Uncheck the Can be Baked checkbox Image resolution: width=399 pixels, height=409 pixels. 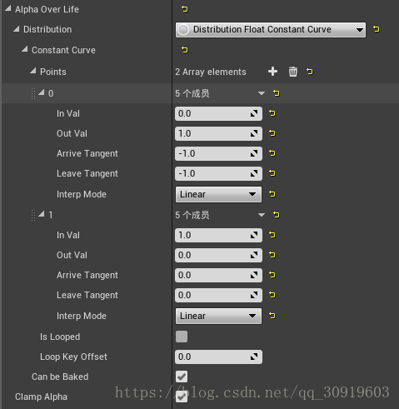coord(182,377)
